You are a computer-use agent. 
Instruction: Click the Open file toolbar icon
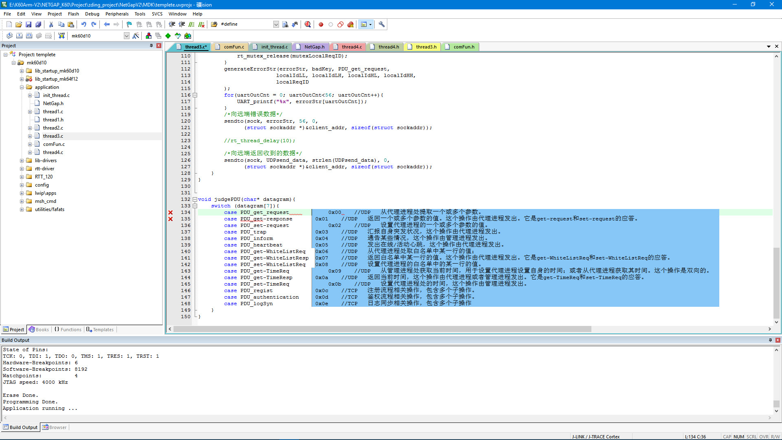[x=19, y=24]
